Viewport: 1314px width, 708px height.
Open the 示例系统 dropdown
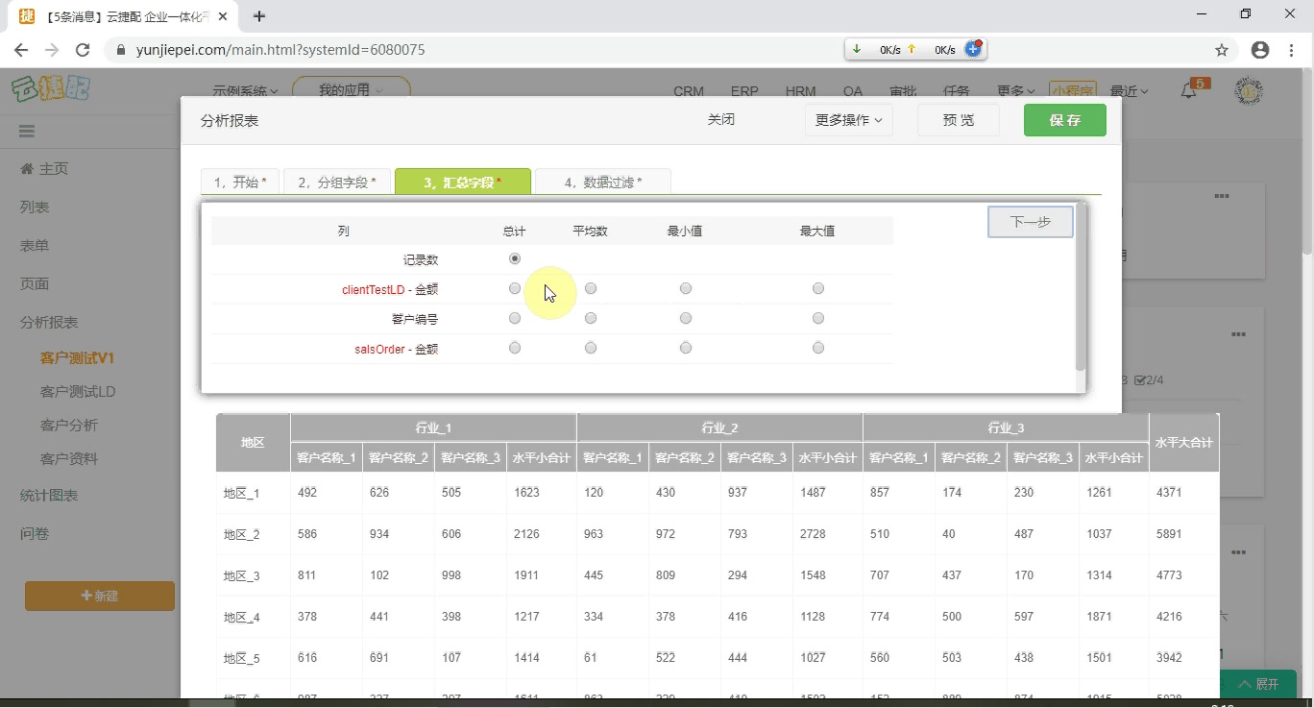pyautogui.click(x=245, y=91)
